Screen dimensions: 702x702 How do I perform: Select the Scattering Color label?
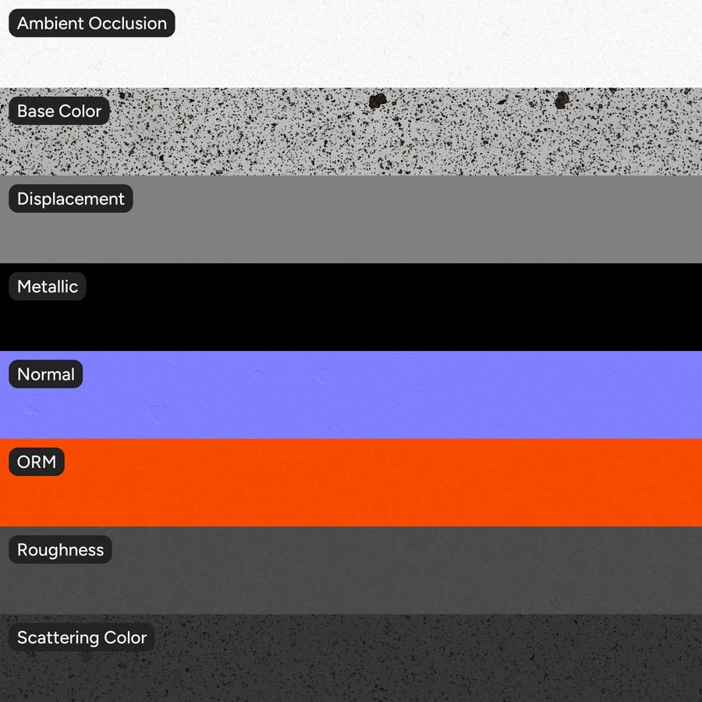tap(82, 637)
